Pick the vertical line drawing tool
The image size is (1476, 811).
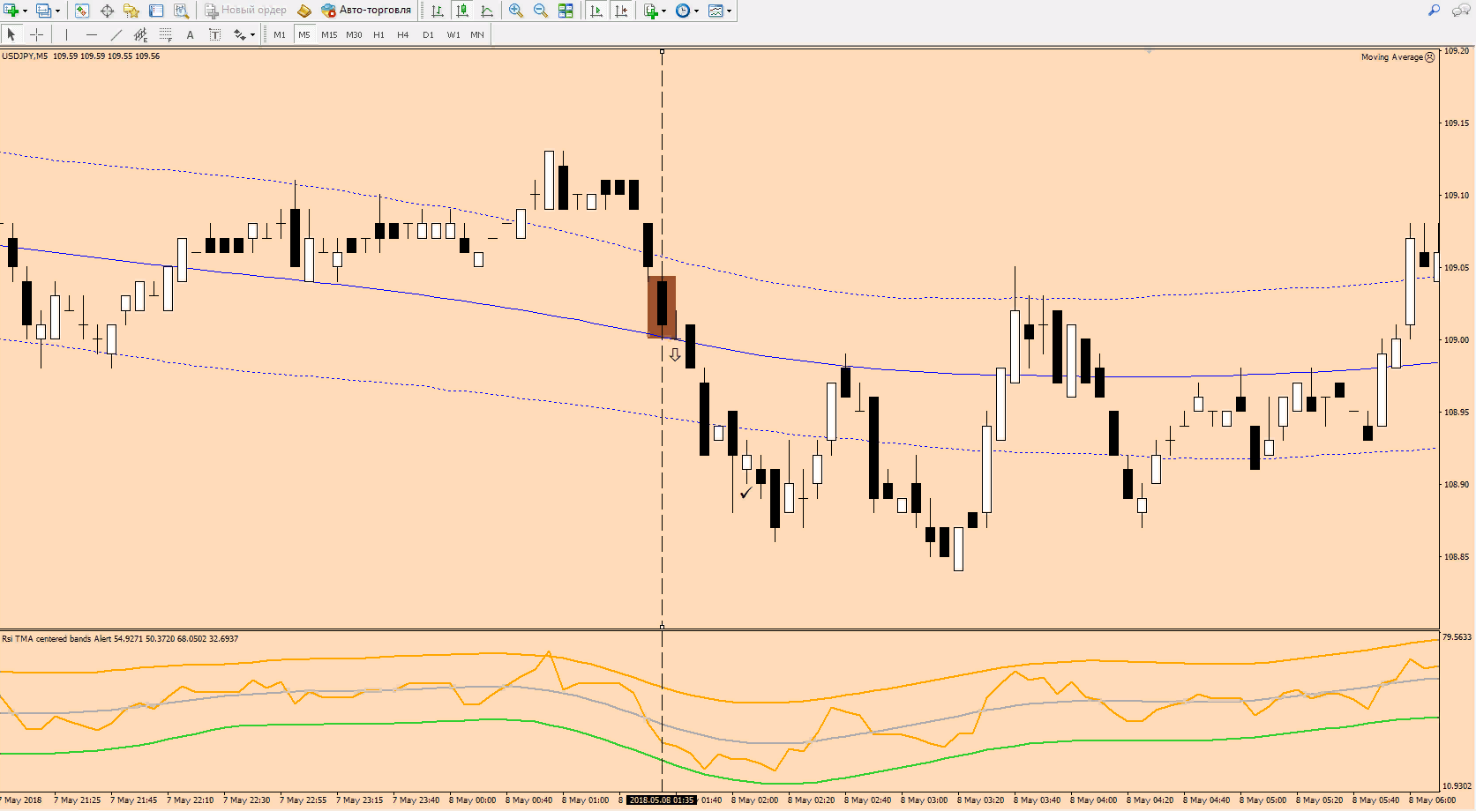click(66, 34)
